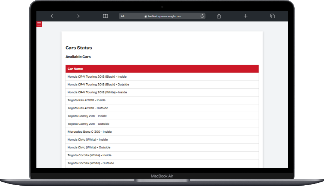Select Toyota Rav 4 2010 - Inside row
324x186 pixels.
tap(162, 100)
